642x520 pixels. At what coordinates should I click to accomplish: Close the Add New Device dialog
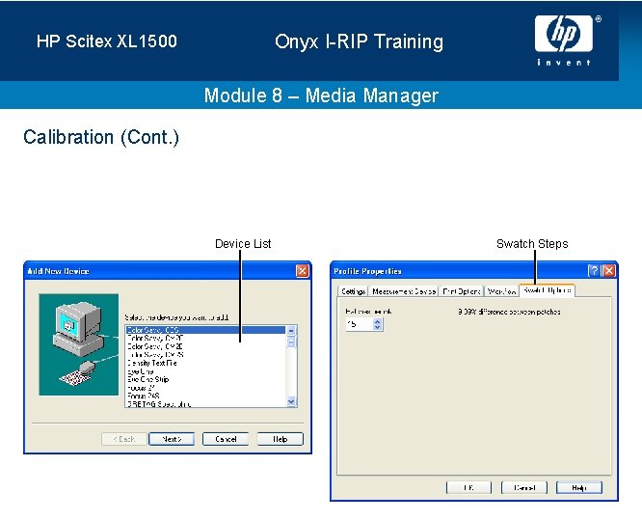(x=302, y=270)
